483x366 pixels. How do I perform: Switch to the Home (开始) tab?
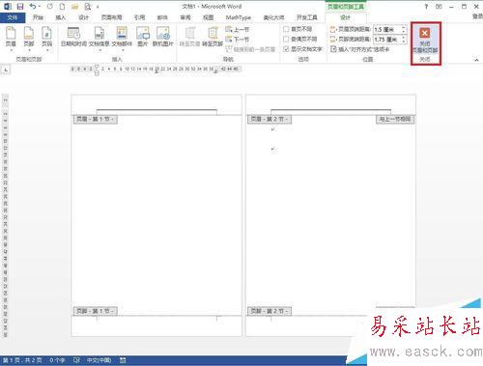[x=38, y=17]
